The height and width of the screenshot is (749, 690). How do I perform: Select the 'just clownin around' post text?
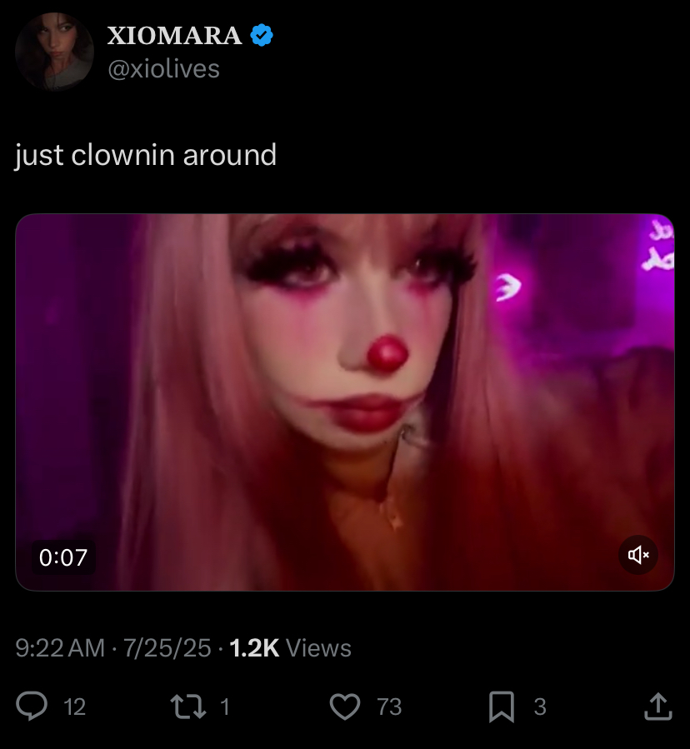(x=146, y=155)
